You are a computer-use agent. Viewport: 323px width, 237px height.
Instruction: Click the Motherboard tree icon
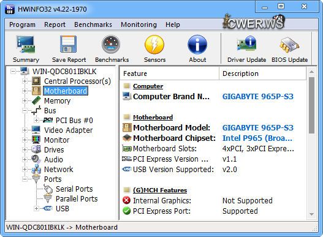tap(36, 91)
